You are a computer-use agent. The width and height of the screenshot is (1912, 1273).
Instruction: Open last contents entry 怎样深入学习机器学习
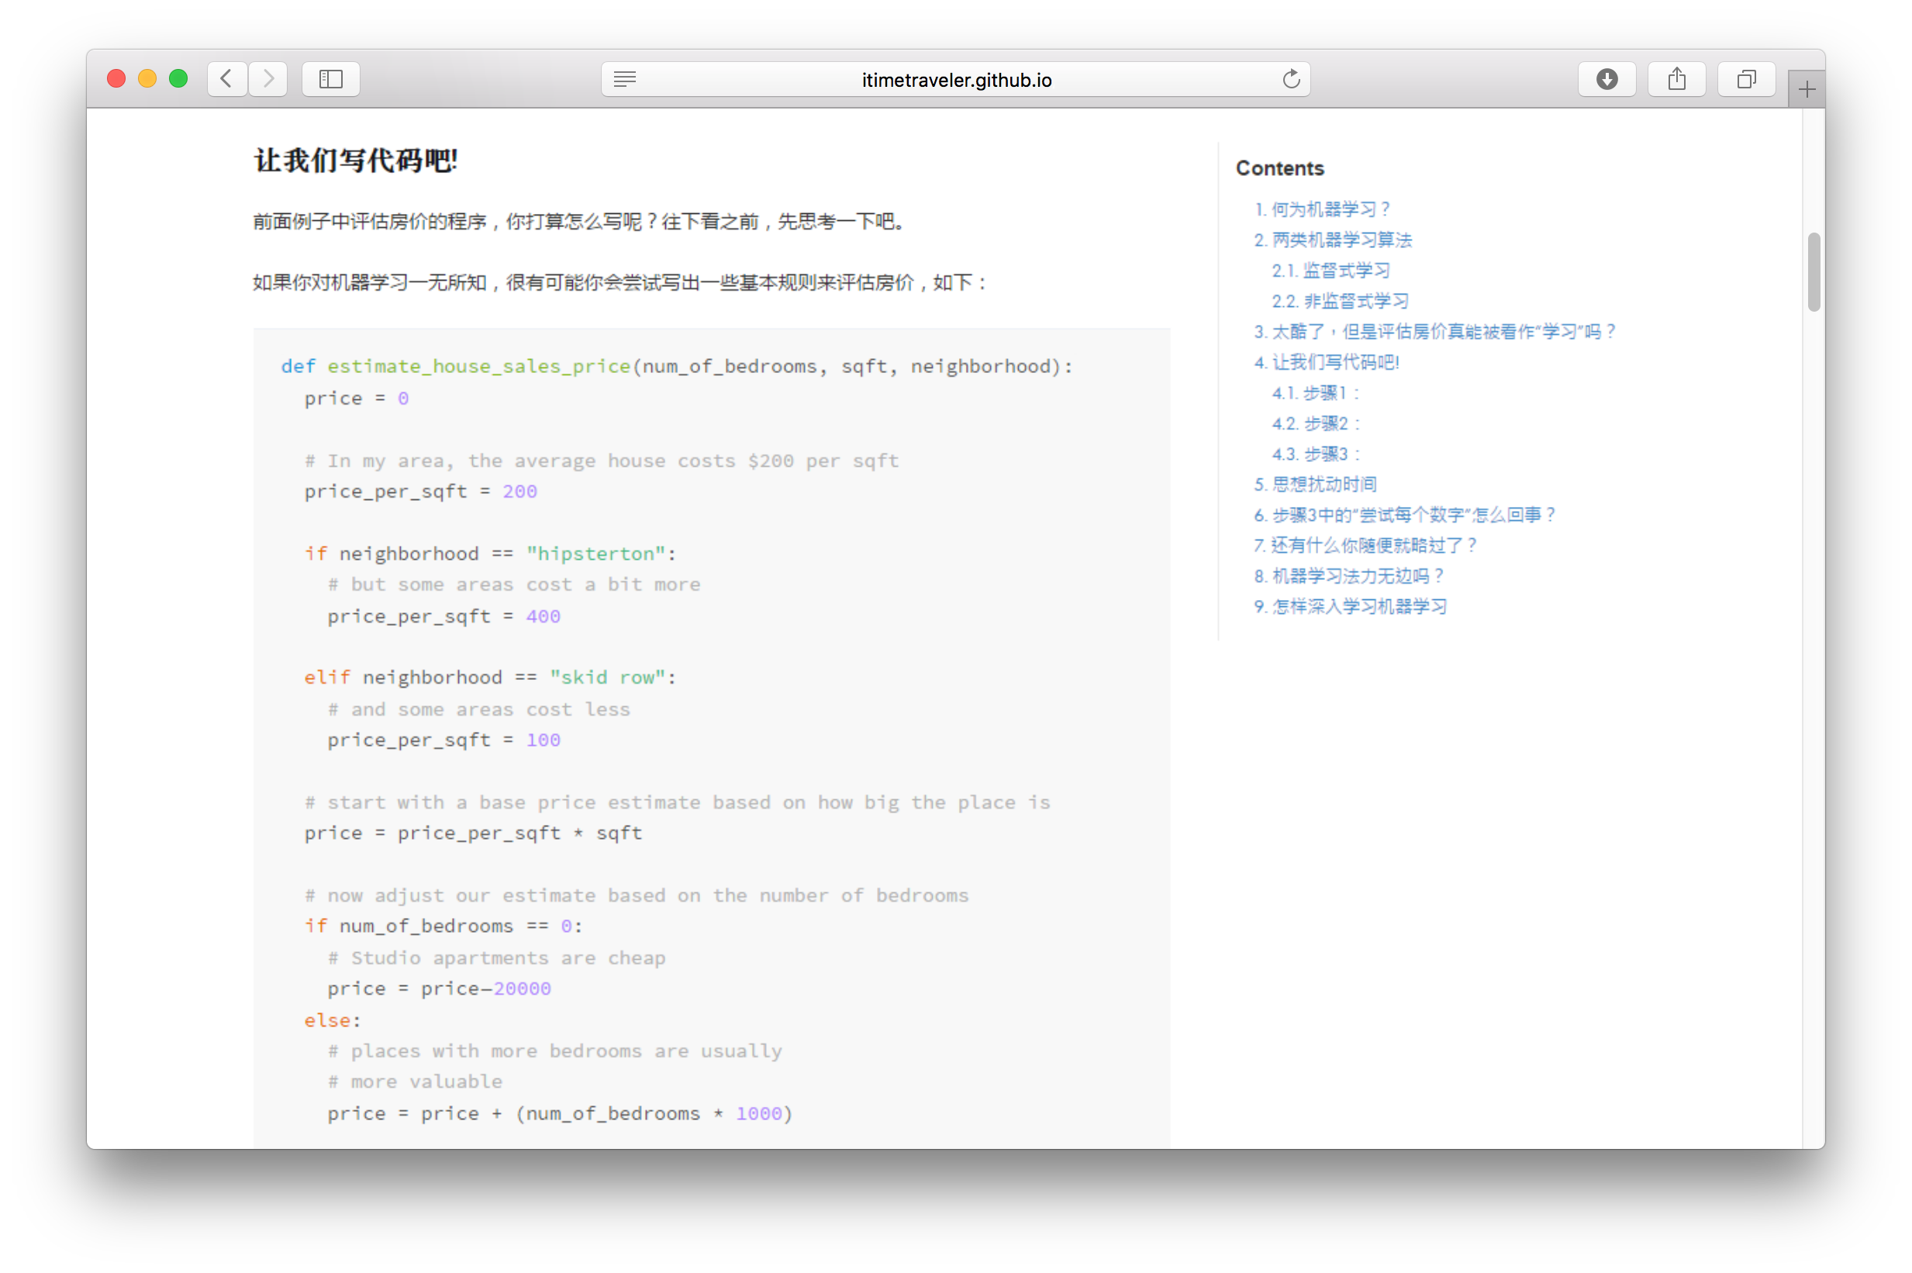[1350, 606]
